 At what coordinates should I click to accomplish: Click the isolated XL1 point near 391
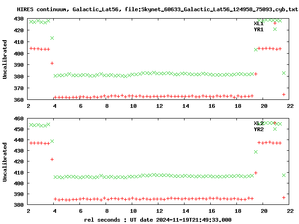coord(52,63)
